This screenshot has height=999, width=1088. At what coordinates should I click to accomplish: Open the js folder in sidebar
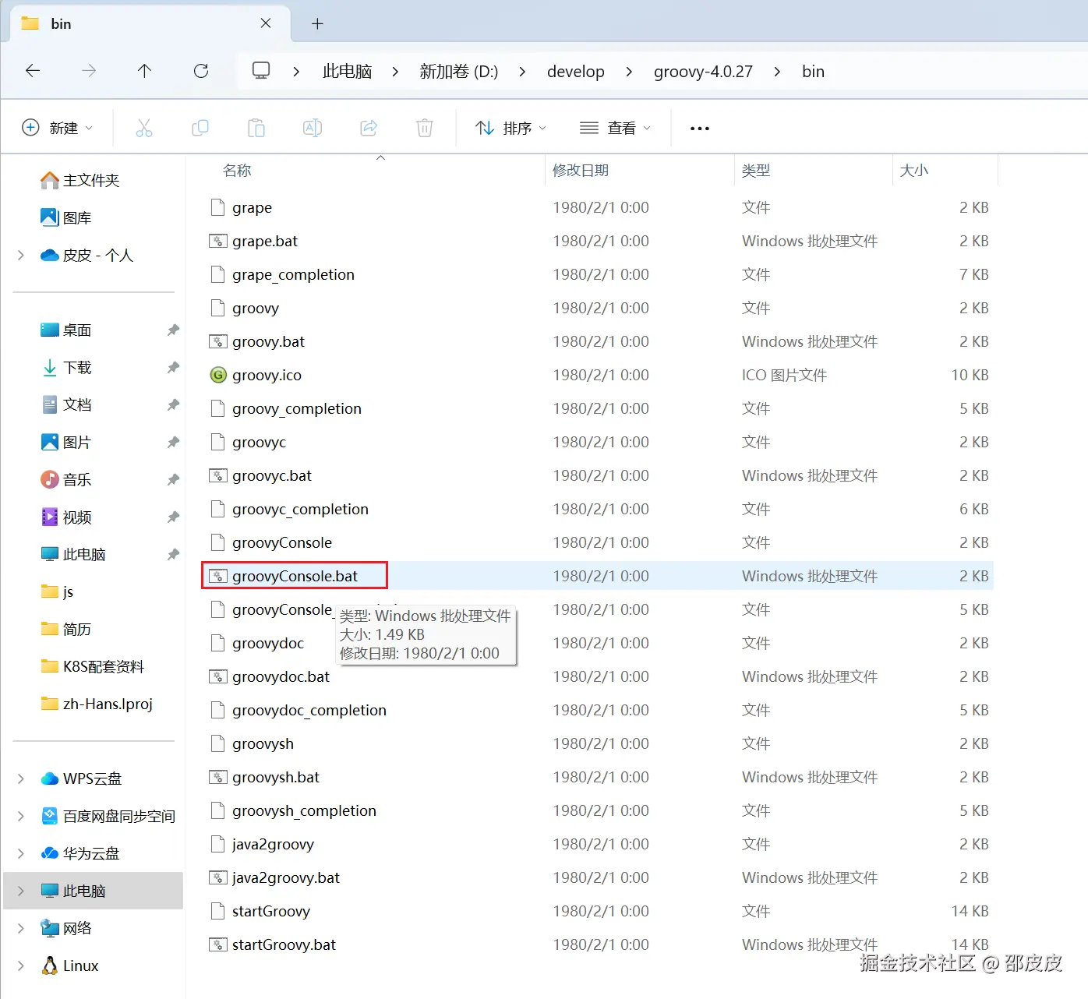[57, 591]
